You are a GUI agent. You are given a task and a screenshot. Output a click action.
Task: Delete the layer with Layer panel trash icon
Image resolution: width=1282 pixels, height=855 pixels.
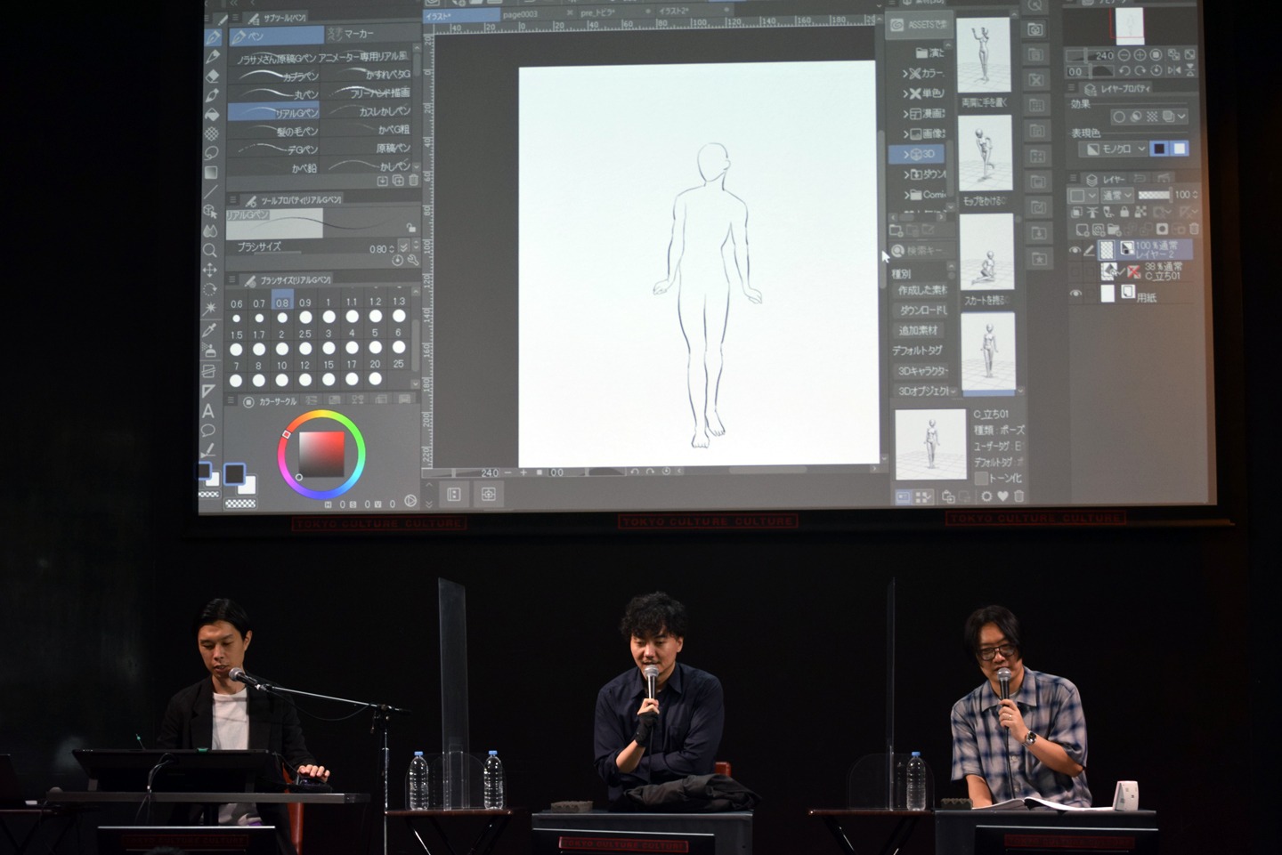tap(1194, 229)
